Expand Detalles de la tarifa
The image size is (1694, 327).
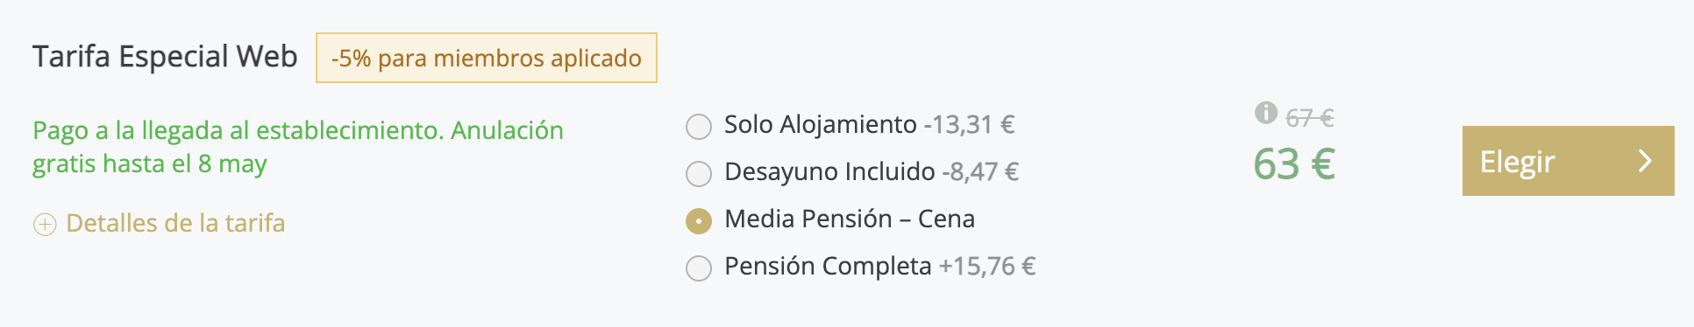tap(175, 224)
